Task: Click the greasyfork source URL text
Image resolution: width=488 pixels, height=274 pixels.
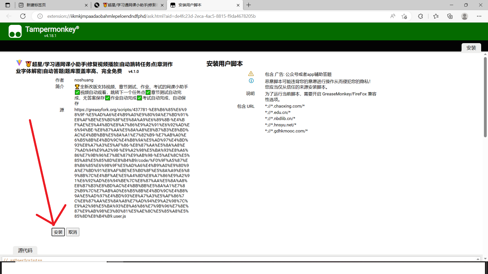Action: [x=132, y=163]
